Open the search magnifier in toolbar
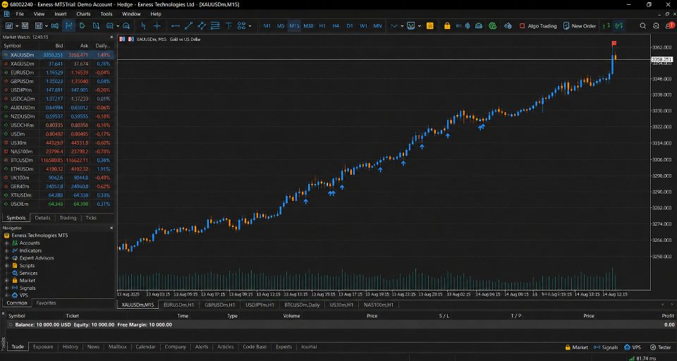 643,26
